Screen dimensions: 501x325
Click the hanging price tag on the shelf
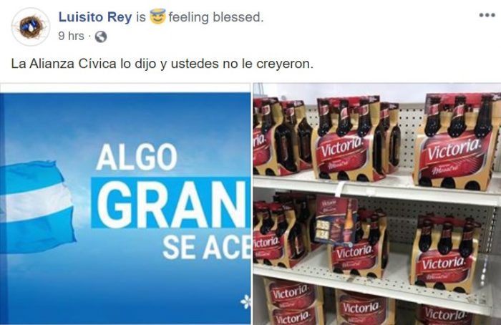[x=335, y=221]
